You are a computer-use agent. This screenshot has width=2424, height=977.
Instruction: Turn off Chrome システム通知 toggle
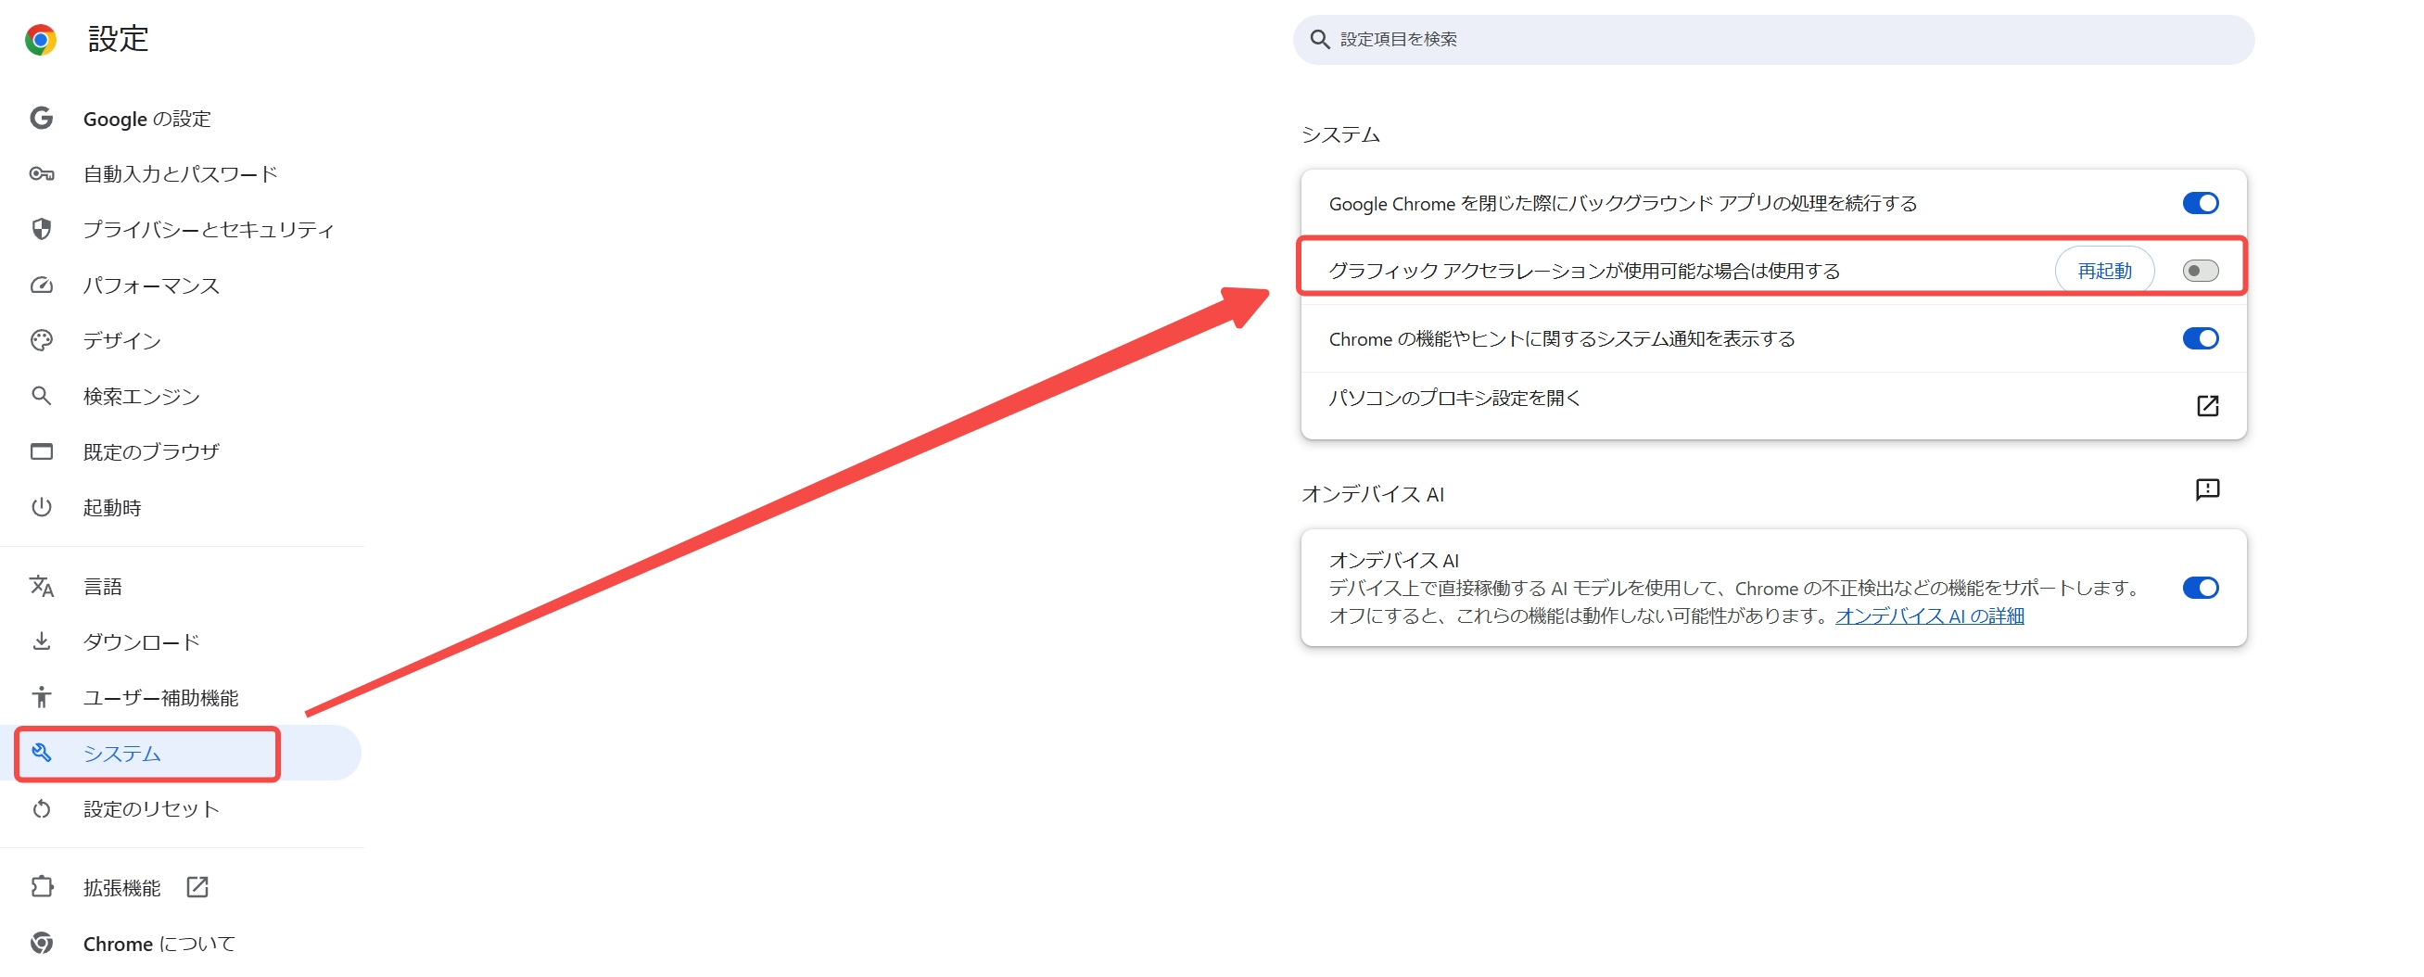point(2201,339)
